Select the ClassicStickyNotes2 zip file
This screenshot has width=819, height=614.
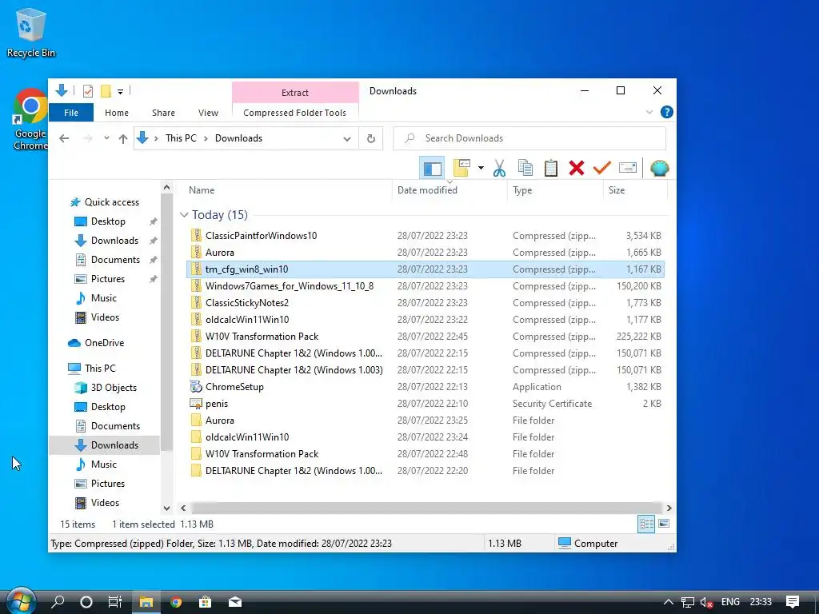[x=425, y=303]
